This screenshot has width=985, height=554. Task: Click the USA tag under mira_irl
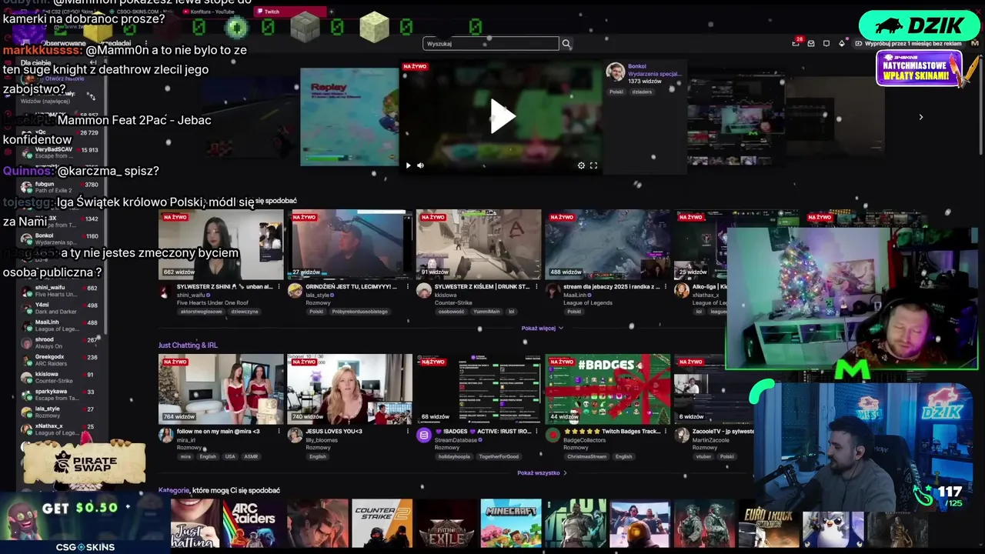230,456
